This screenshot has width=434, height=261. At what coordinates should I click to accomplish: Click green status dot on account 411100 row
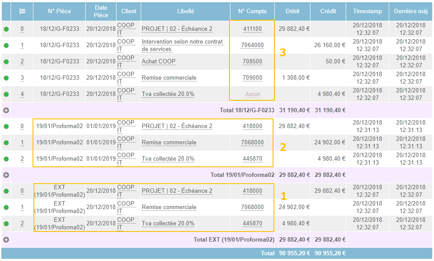pyautogui.click(x=6, y=29)
